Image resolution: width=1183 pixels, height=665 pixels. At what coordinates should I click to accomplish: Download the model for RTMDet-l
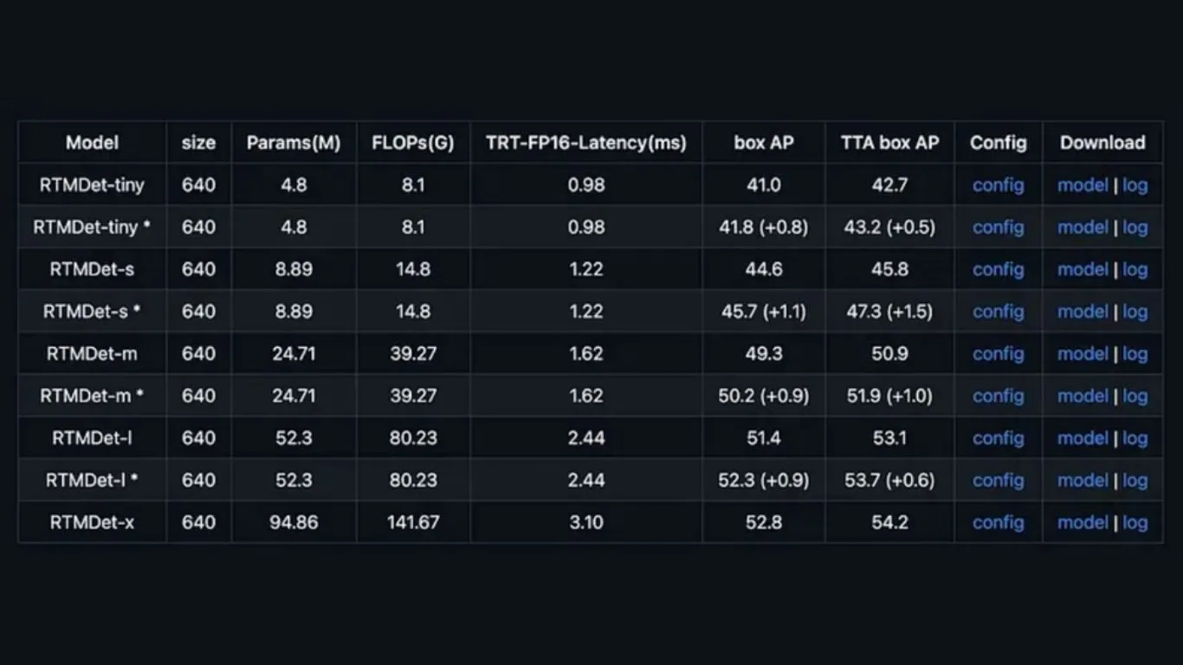pos(1083,438)
